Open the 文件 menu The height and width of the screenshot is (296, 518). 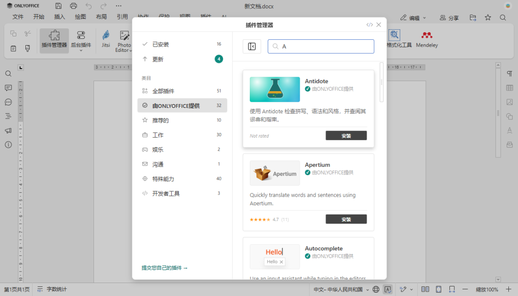point(18,17)
